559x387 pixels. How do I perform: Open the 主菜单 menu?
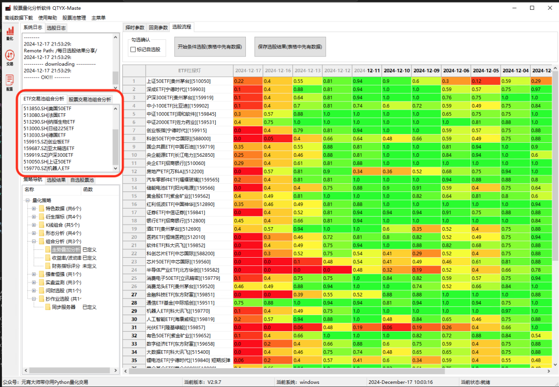coord(98,18)
